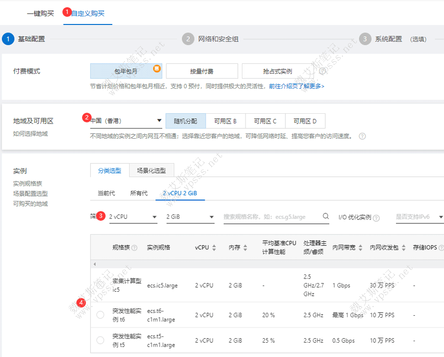Click the 平均基准CPU计算性能 column header
This screenshot has height=357, width=444.
(x=279, y=247)
